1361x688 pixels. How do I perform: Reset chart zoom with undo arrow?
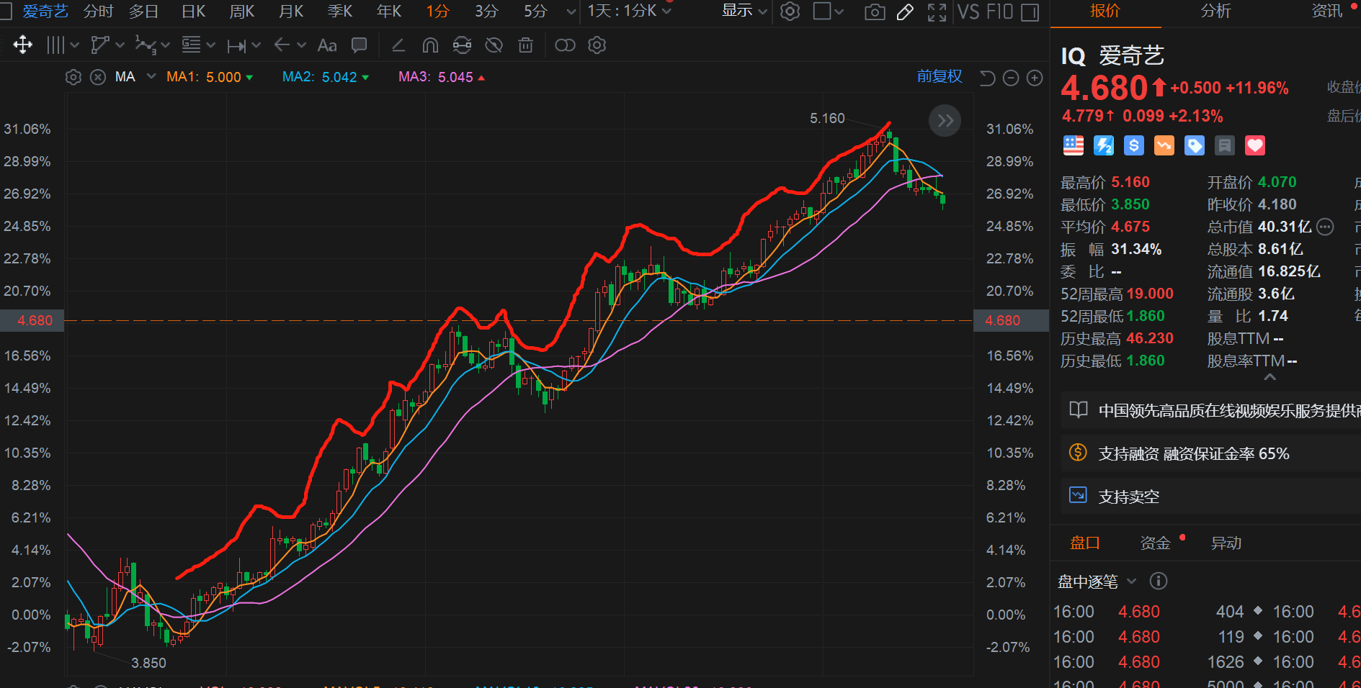(x=988, y=78)
